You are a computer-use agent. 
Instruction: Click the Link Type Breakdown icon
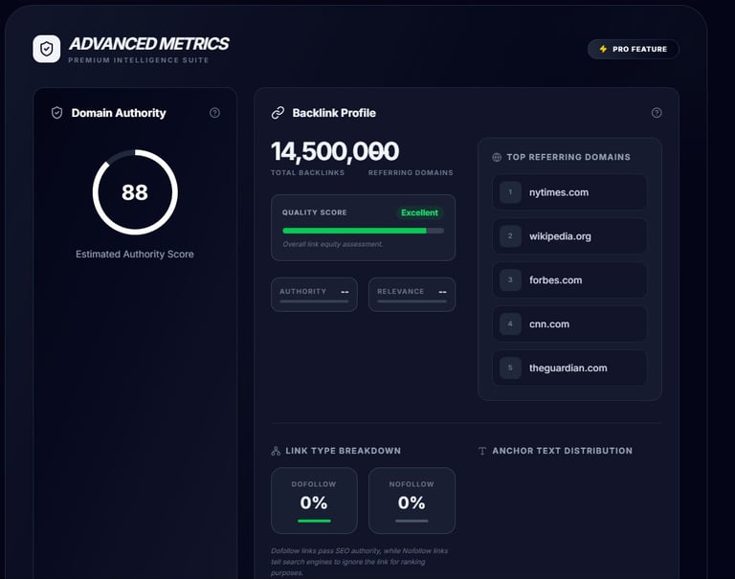tap(276, 451)
